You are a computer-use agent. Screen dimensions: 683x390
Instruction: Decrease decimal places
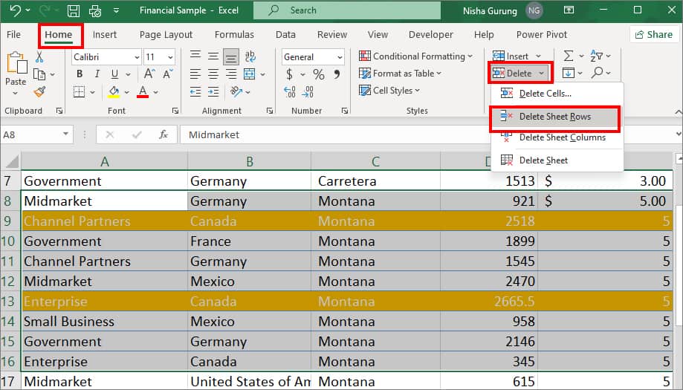(x=308, y=92)
